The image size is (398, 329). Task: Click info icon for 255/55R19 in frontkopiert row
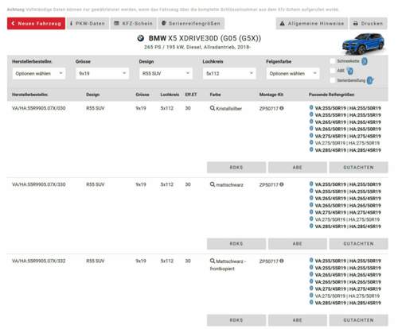(x=311, y=267)
